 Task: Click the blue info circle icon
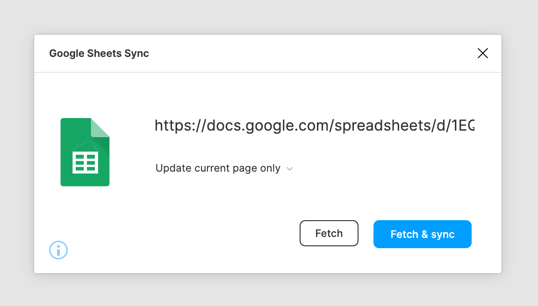[58, 250]
